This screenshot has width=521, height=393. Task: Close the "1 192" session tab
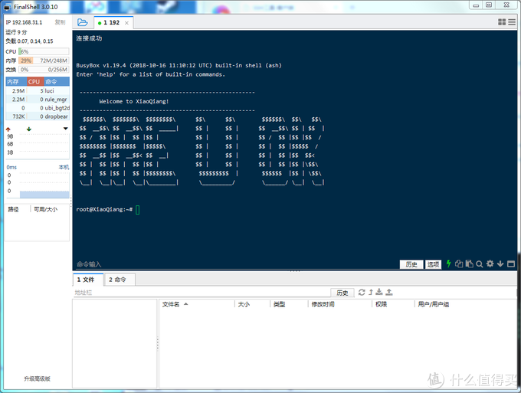pos(127,23)
